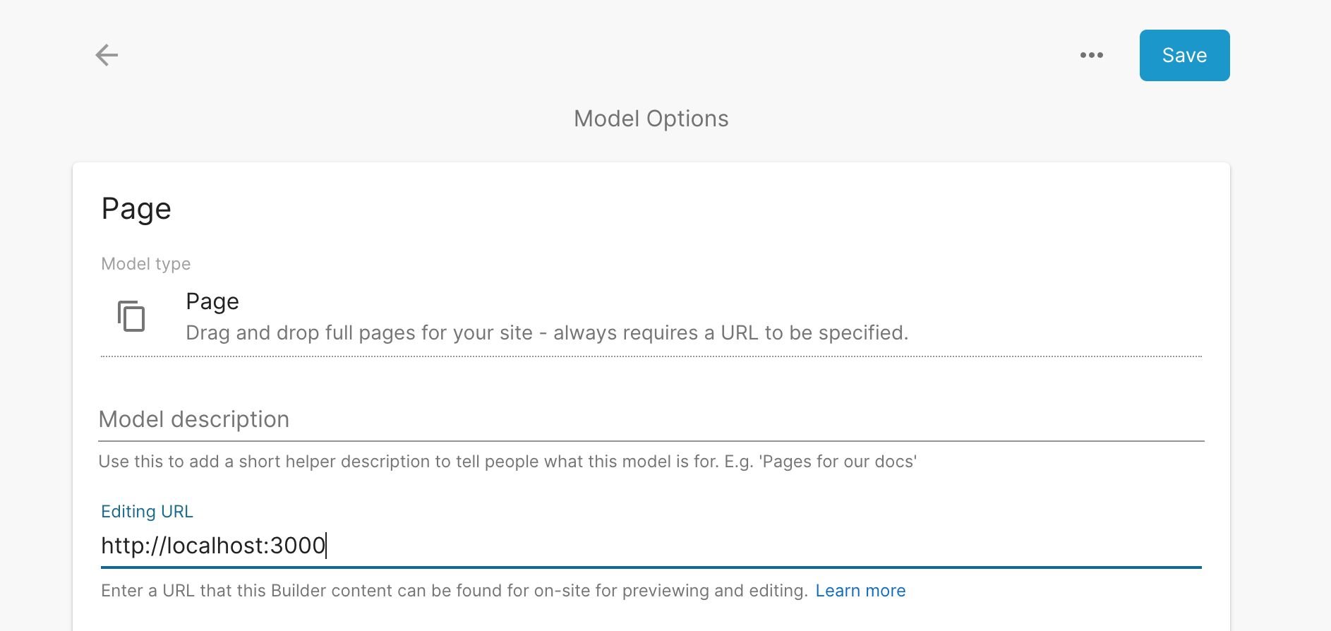This screenshot has width=1331, height=631.
Task: Open the Learn more link about previewing
Action: (x=860, y=590)
